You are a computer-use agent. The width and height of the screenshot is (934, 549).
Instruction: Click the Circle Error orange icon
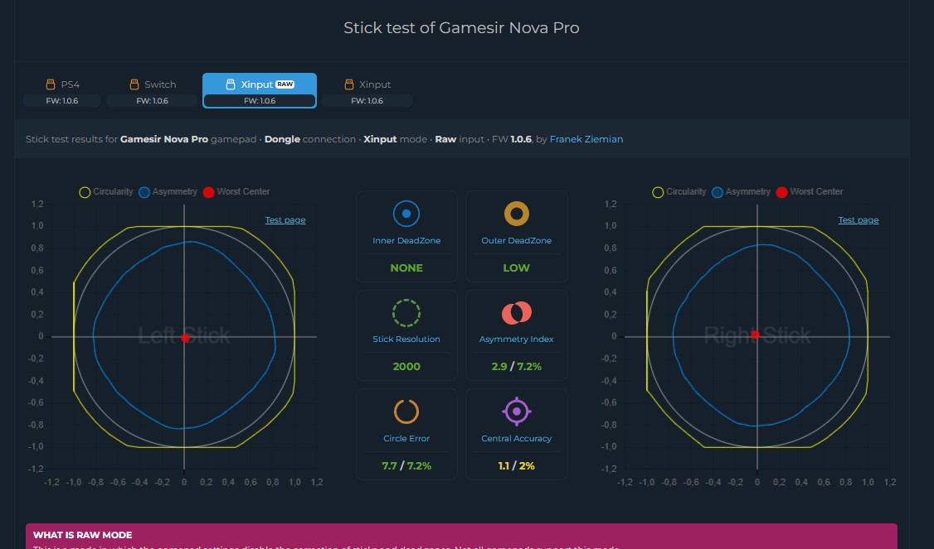coord(406,412)
